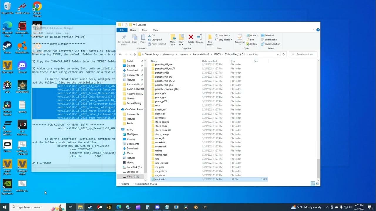Go back in Explorer navigation

(120, 54)
